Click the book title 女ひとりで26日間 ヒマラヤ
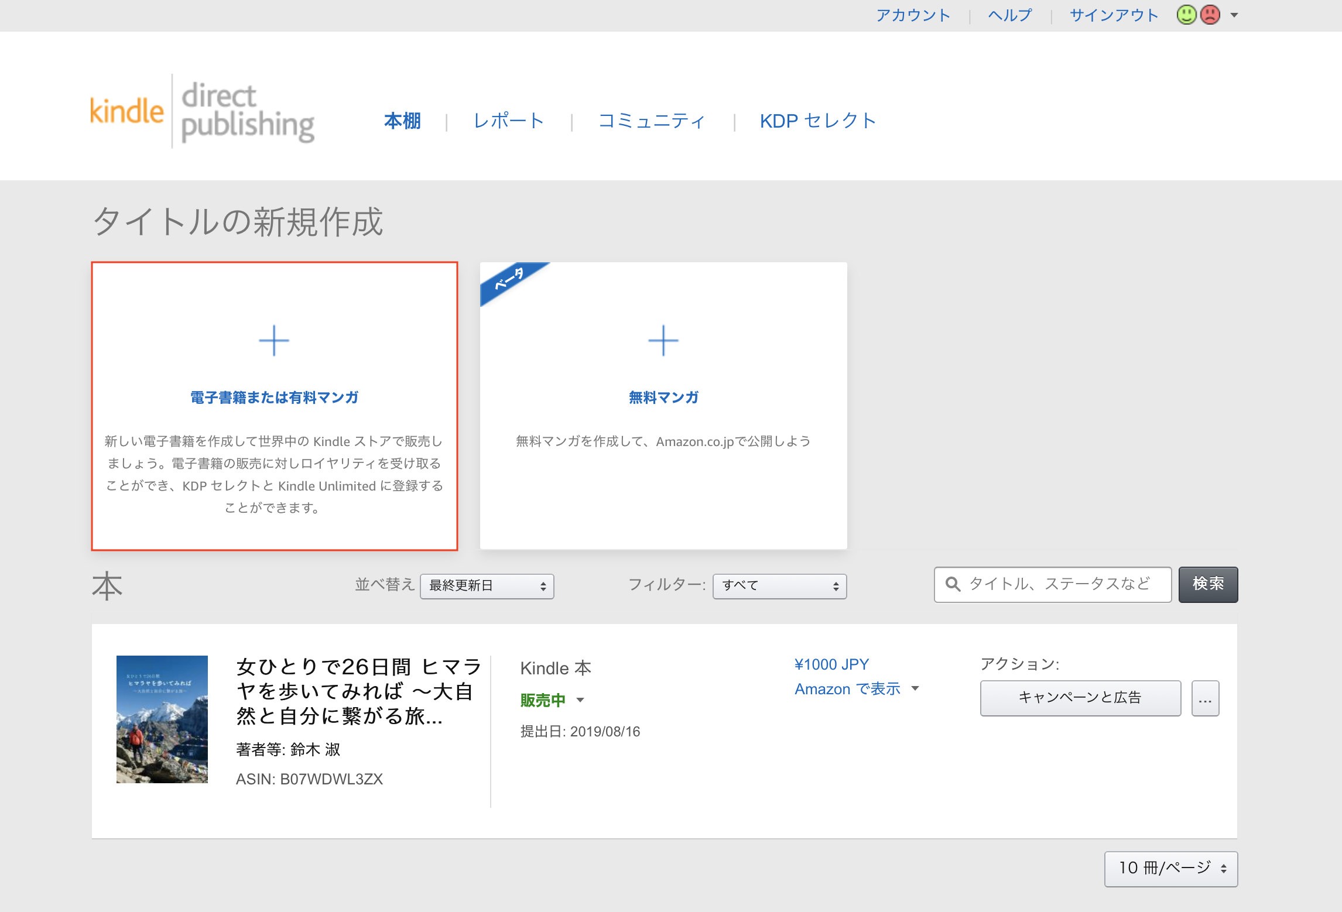The height and width of the screenshot is (912, 1342). click(359, 691)
